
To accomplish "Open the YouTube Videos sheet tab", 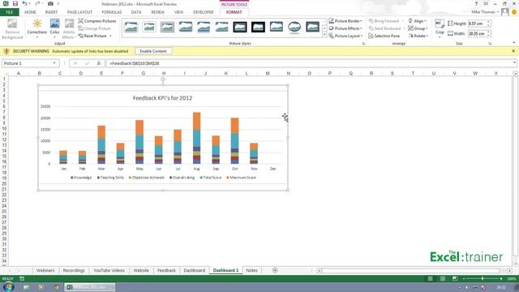I will coord(109,270).
